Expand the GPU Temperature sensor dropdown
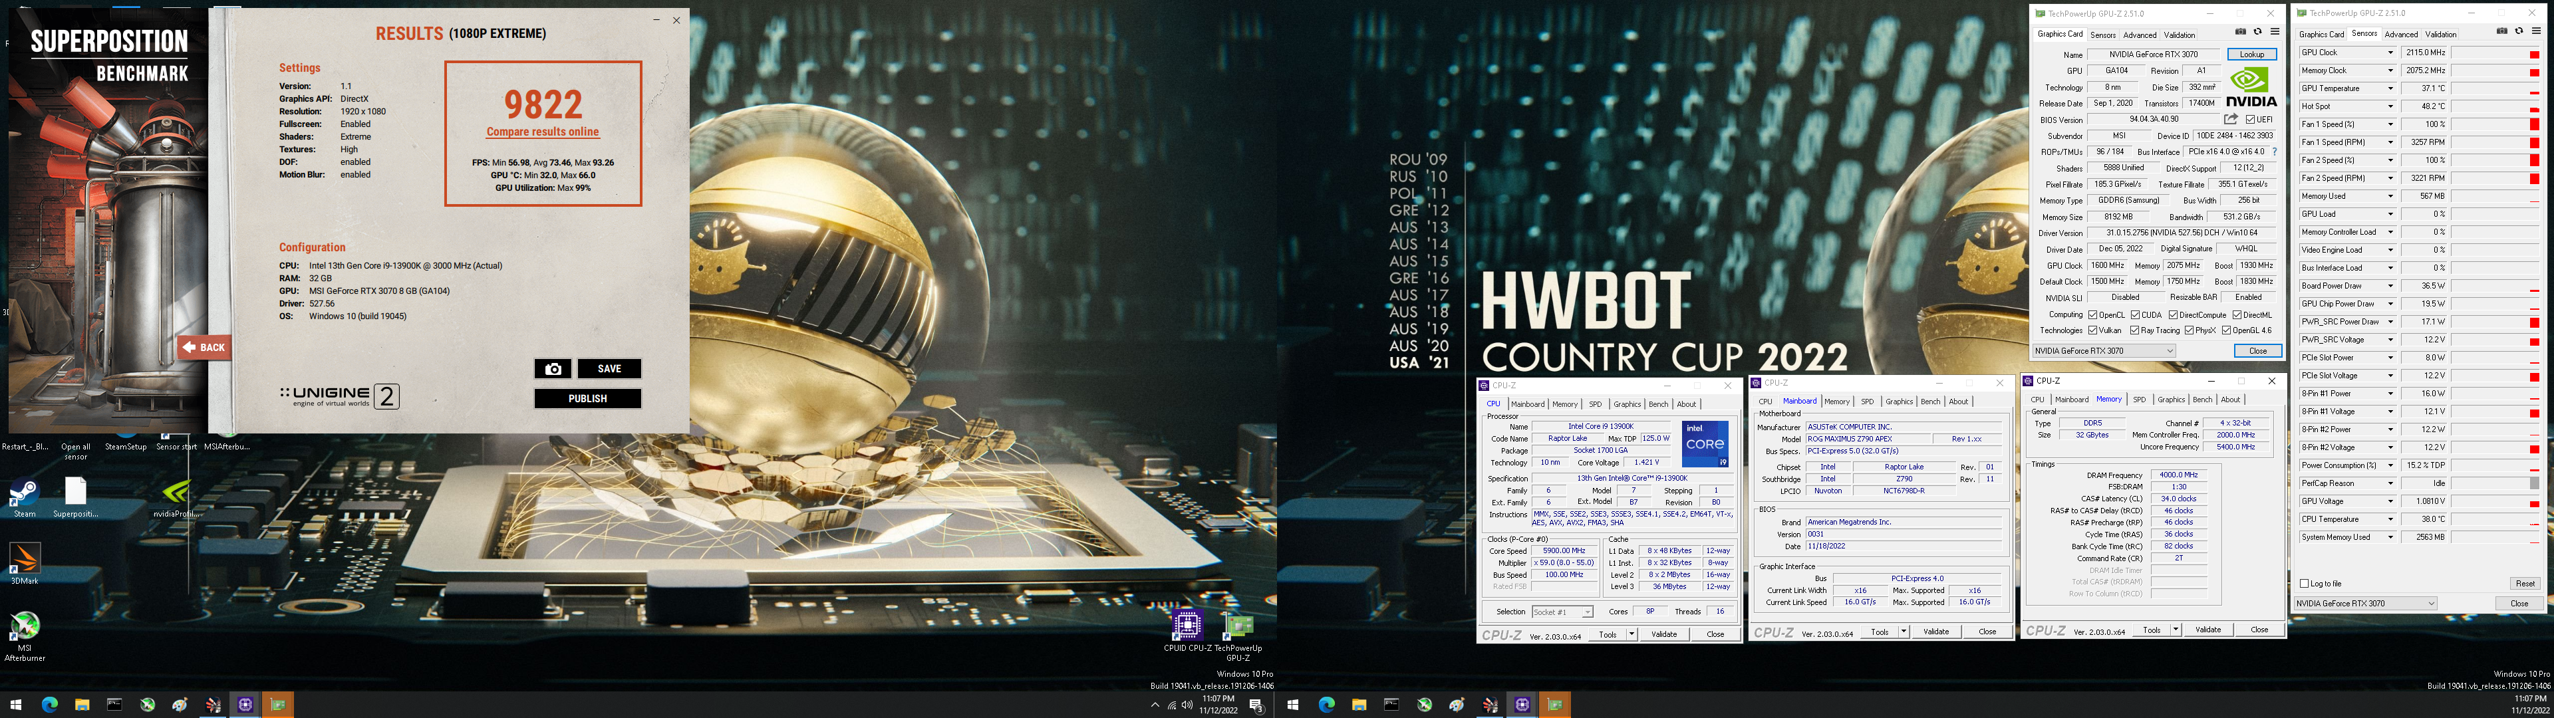The image size is (2554, 718). tap(2390, 88)
